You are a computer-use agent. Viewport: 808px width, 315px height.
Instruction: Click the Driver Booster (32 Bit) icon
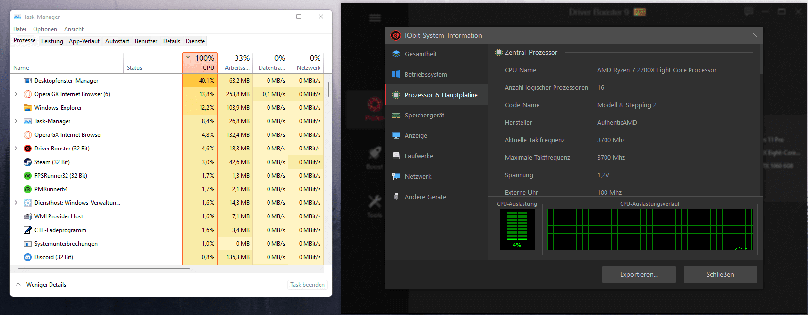pyautogui.click(x=28, y=149)
